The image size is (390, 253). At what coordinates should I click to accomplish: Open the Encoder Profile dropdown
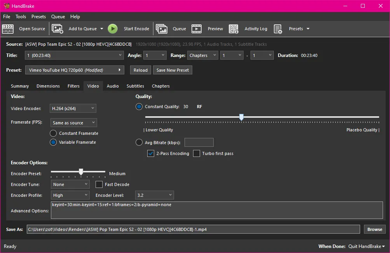(x=70, y=195)
